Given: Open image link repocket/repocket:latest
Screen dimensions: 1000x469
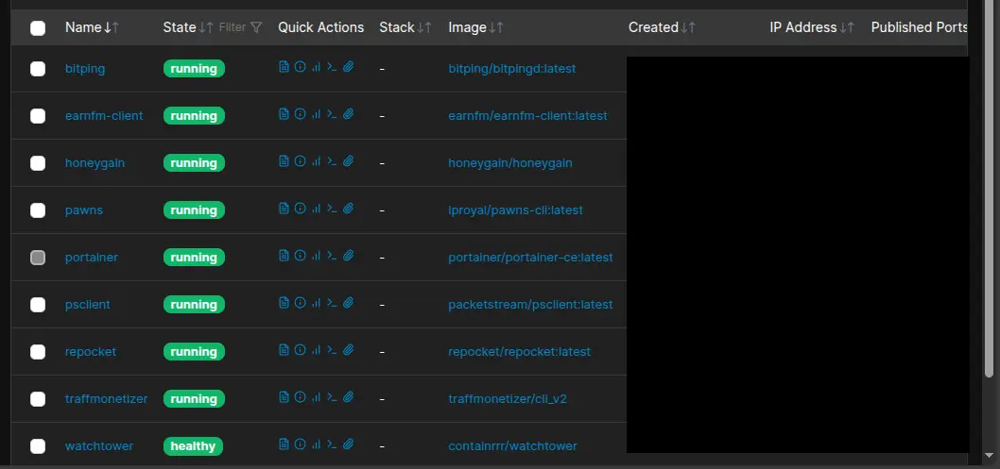Looking at the screenshot, I should click(x=520, y=351).
